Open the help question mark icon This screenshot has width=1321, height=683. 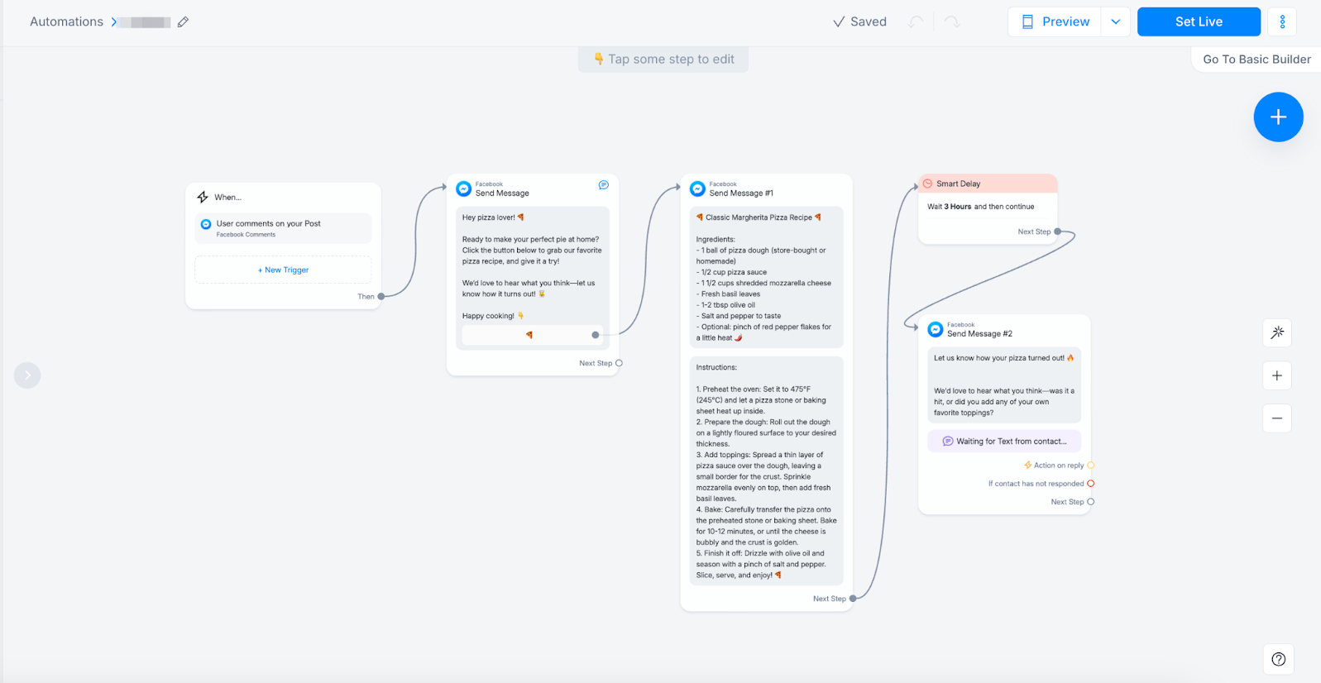(1278, 659)
